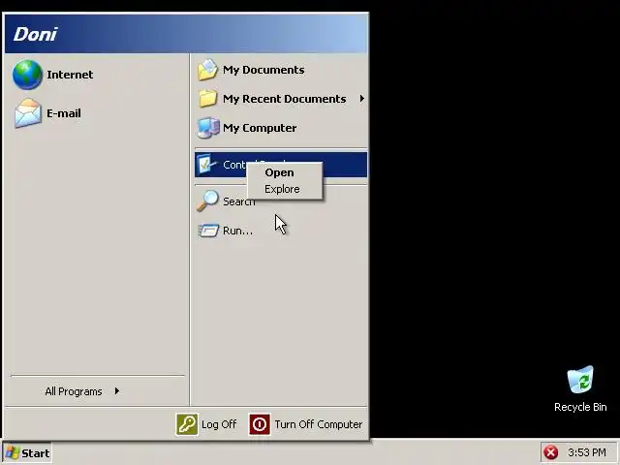Select the My Documents label

click(263, 70)
